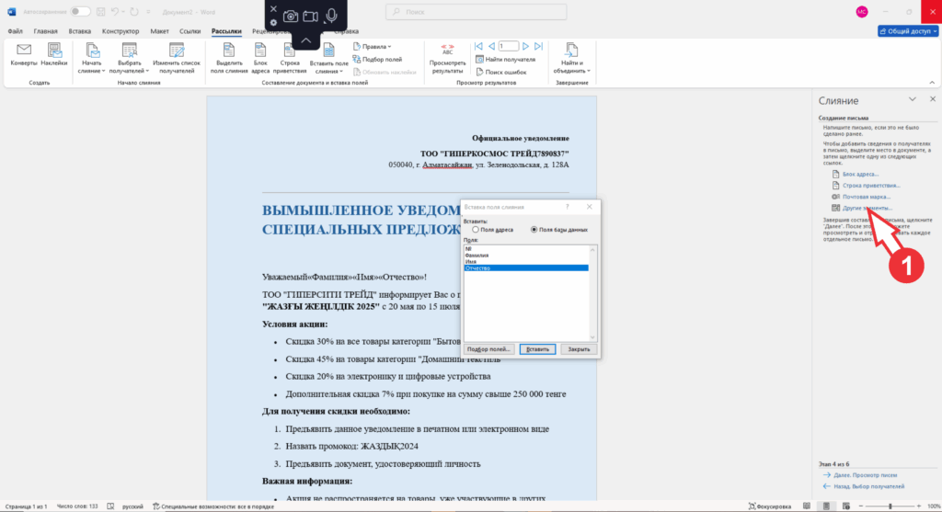Click Назад. Выбор получателей link
Viewport: 942px width, 512px height.
pyautogui.click(x=868, y=487)
